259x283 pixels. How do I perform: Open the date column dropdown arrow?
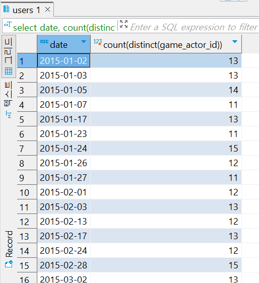(84, 42)
